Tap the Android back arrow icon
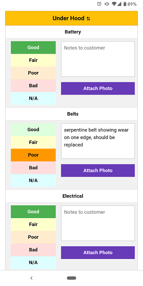Image resolution: width=143 pixels, height=286 pixels. (x=31, y=278)
